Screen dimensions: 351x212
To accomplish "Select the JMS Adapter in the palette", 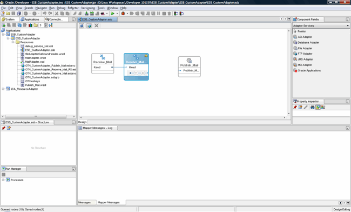I will point(303,59).
